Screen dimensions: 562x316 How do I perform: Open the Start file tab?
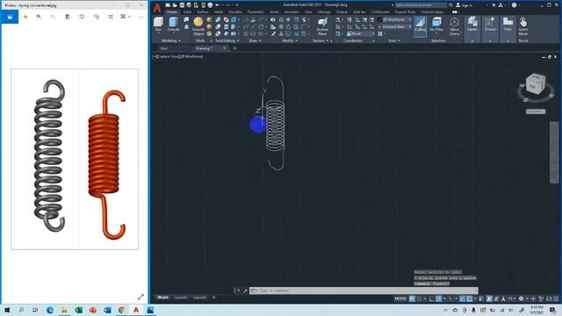click(x=163, y=48)
